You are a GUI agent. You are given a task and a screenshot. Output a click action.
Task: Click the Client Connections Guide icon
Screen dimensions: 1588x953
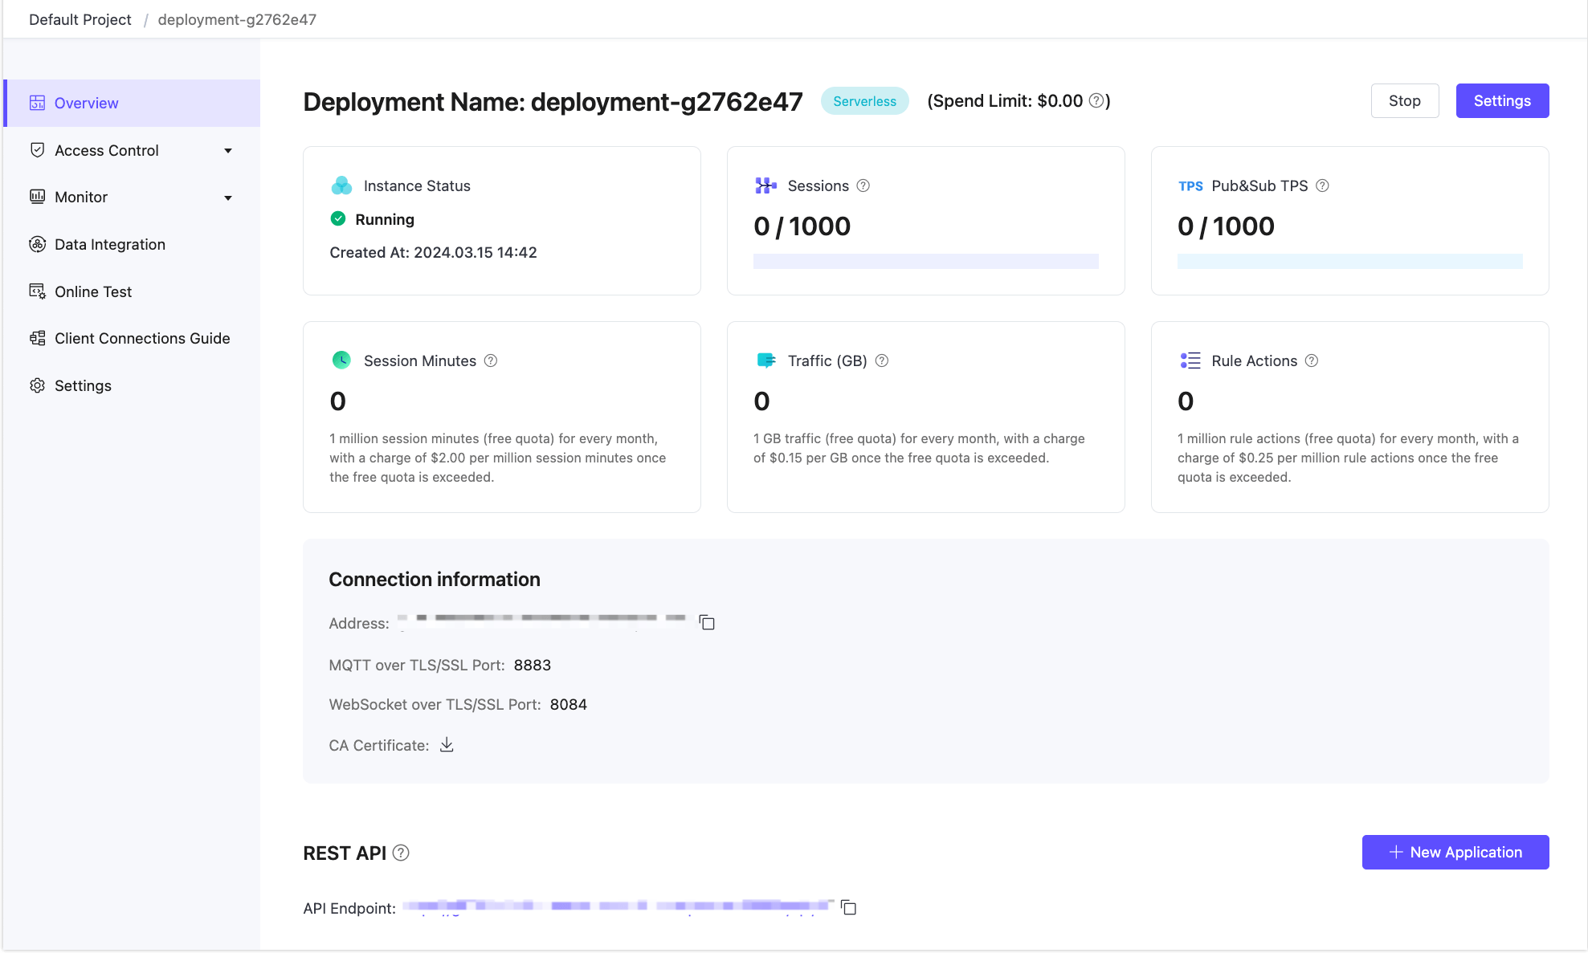pyautogui.click(x=37, y=338)
